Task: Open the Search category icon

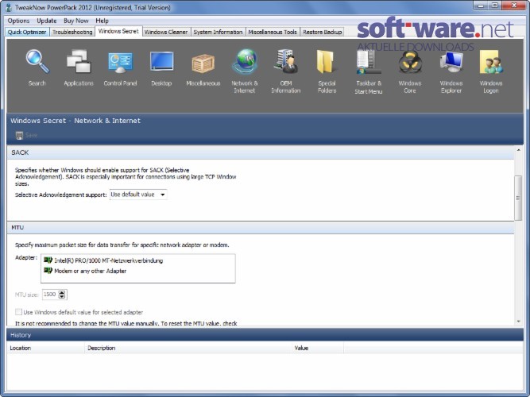Action: 37,62
